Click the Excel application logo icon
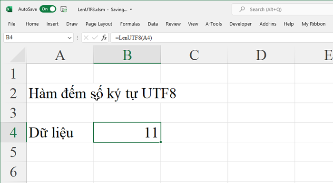Image resolution: width=333 pixels, height=183 pixels. click(9, 9)
